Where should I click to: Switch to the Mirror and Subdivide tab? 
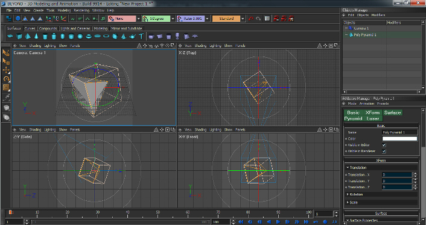tap(127, 28)
